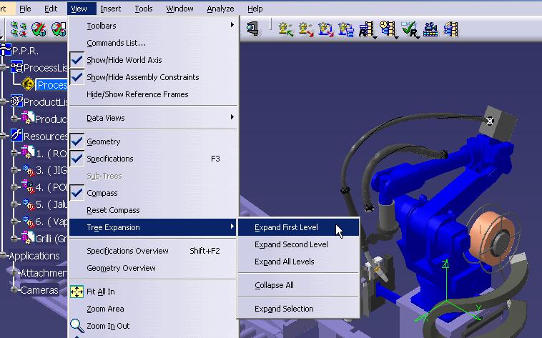542x338 pixels.
Task: Choose Collapse All in the submenu
Action: [x=299, y=285]
